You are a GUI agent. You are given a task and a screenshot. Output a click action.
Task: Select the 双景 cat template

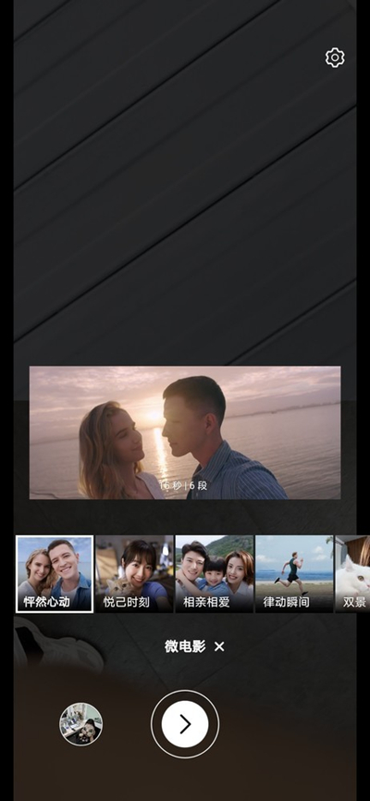click(x=352, y=574)
